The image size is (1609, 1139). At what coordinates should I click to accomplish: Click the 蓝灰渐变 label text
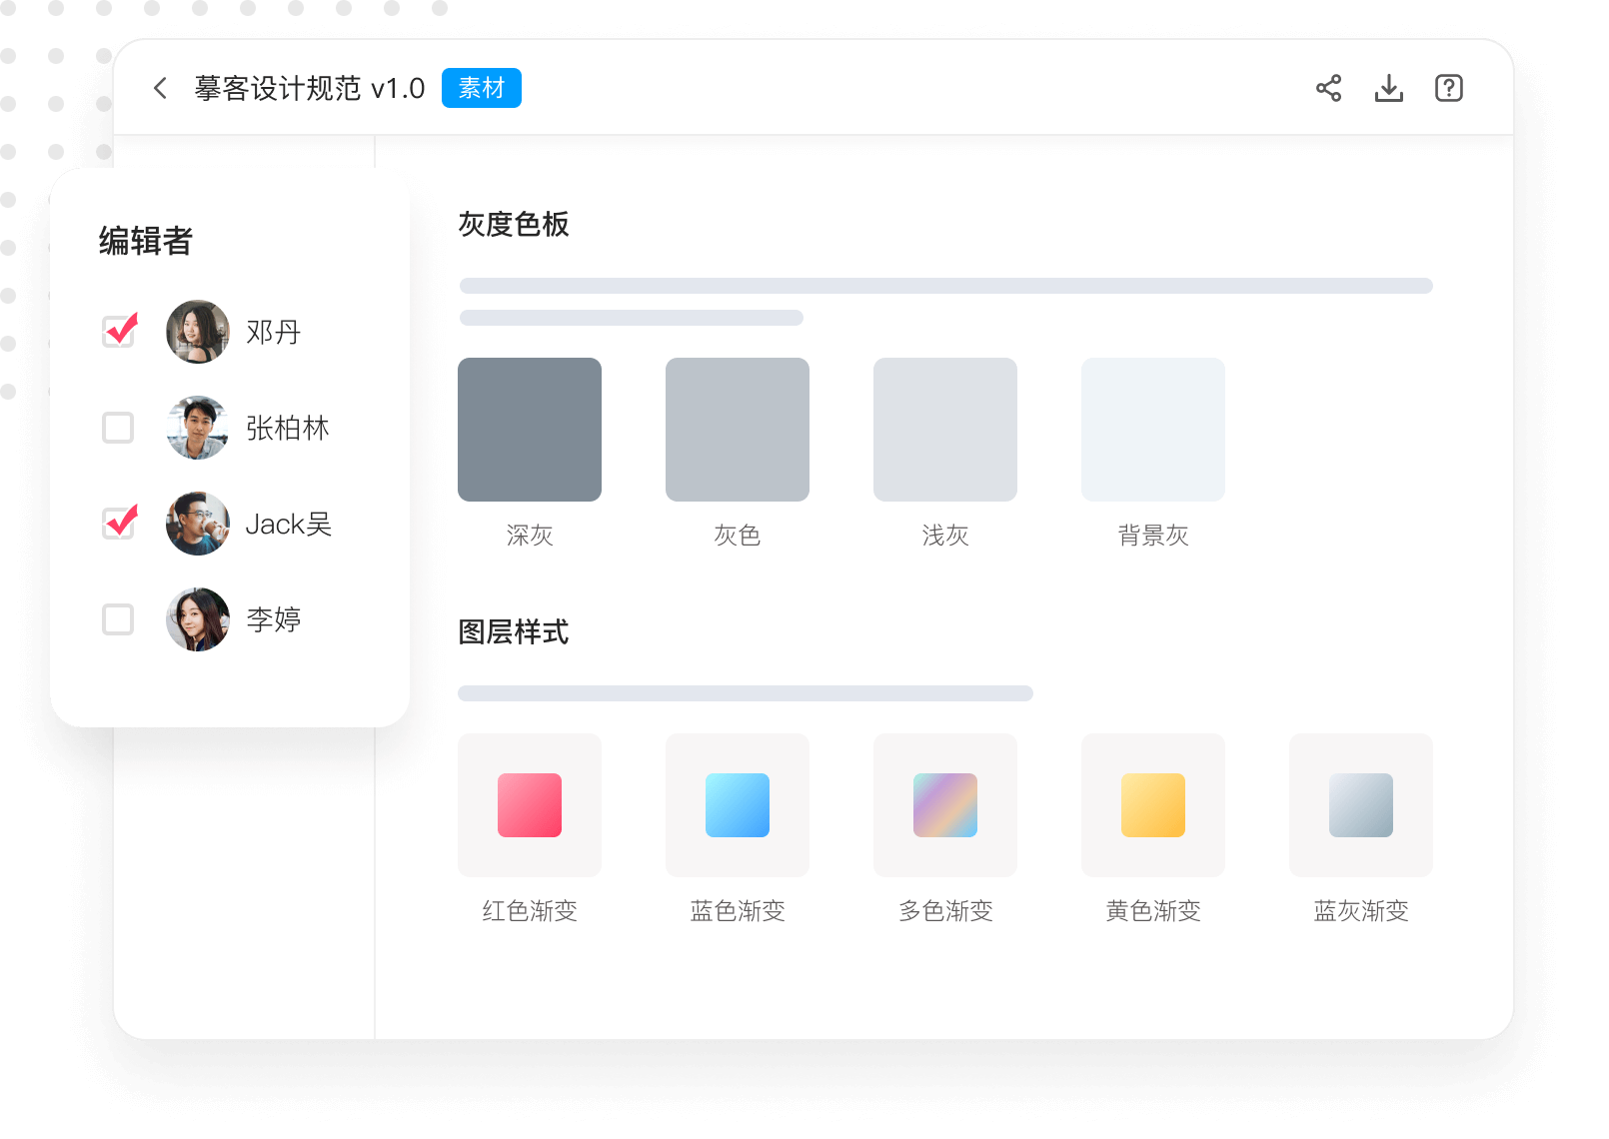click(x=1361, y=911)
